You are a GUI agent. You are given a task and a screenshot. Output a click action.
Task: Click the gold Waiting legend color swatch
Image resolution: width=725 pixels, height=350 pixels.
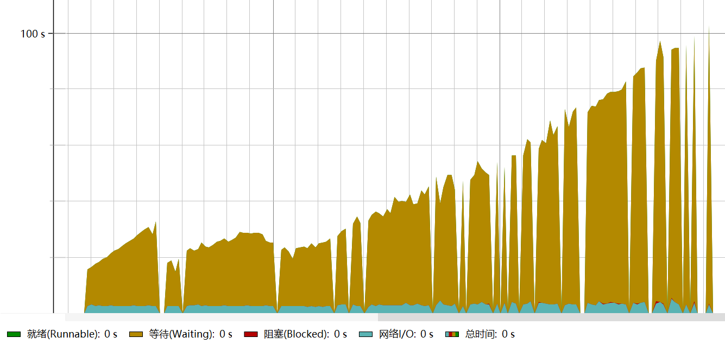135,334
